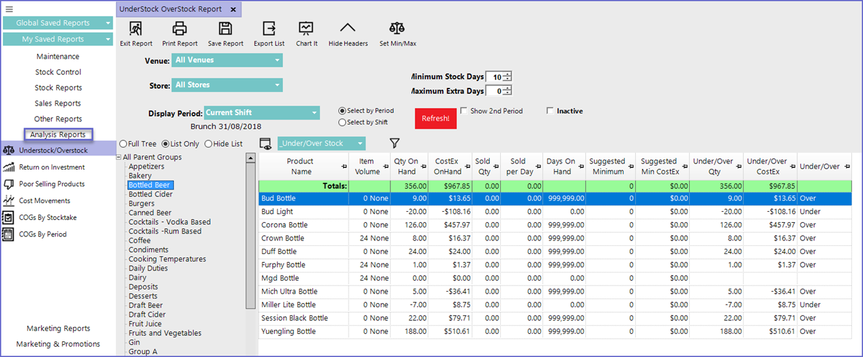
Task: Select Canned Beer in the group tree
Action: coord(150,213)
